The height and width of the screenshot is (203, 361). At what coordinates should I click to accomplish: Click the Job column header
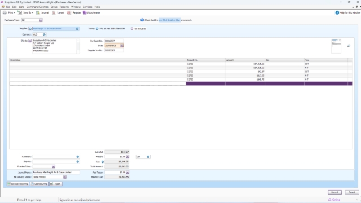point(284,60)
